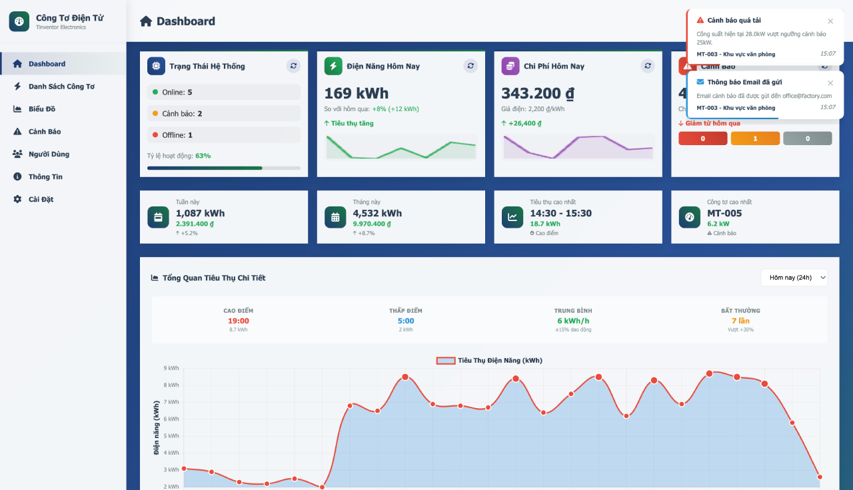
Task: Open Danh Sách Công Tơ menu item
Action: (61, 87)
